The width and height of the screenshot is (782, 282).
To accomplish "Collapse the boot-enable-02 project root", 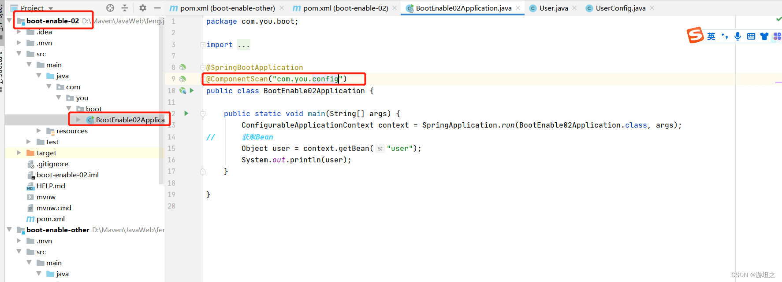I will pyautogui.click(x=9, y=20).
